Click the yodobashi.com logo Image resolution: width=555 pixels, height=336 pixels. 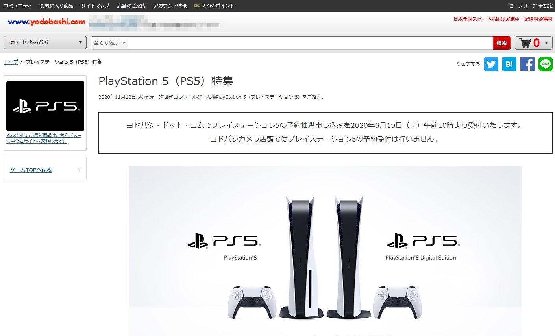(47, 22)
